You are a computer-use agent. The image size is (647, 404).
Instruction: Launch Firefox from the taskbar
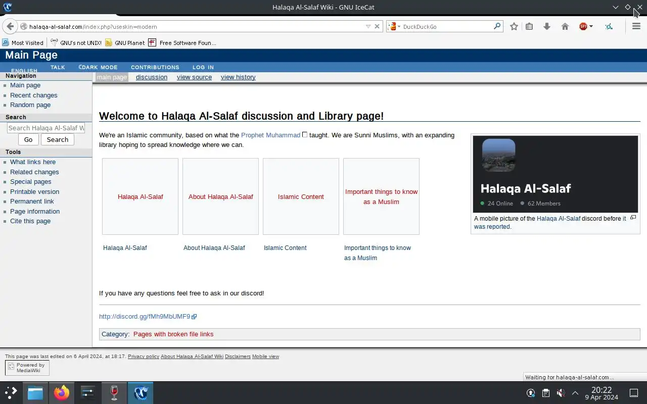(62, 392)
